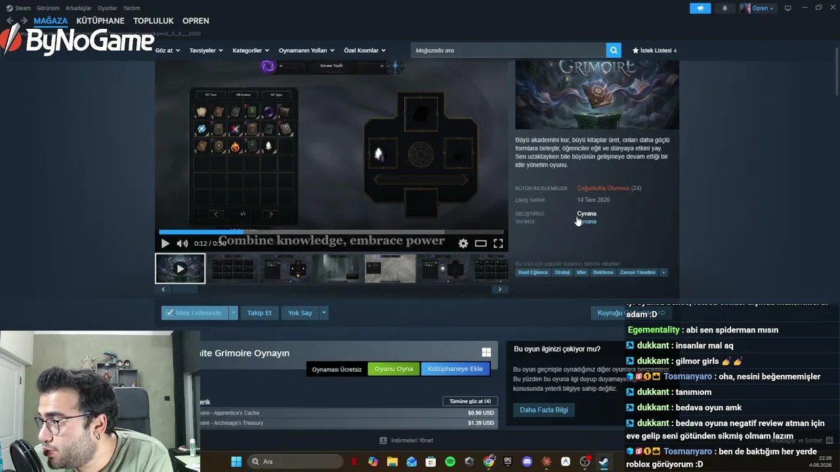Click the store search magnifier button
The width and height of the screenshot is (840, 472).
point(614,50)
